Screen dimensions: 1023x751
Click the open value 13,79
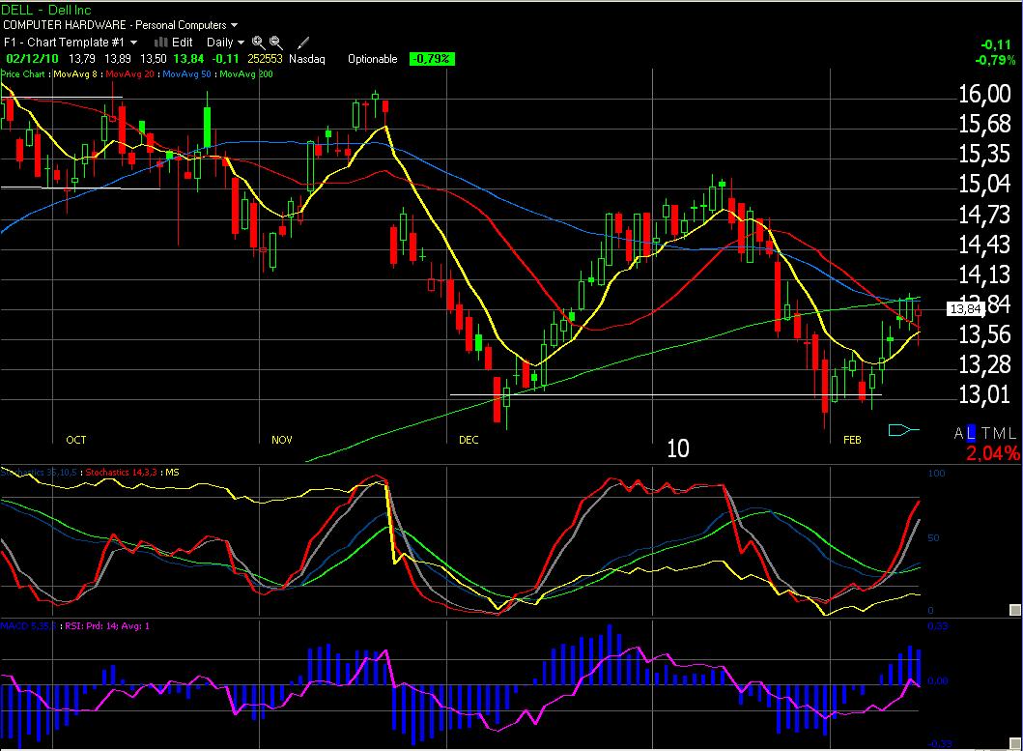(82, 59)
